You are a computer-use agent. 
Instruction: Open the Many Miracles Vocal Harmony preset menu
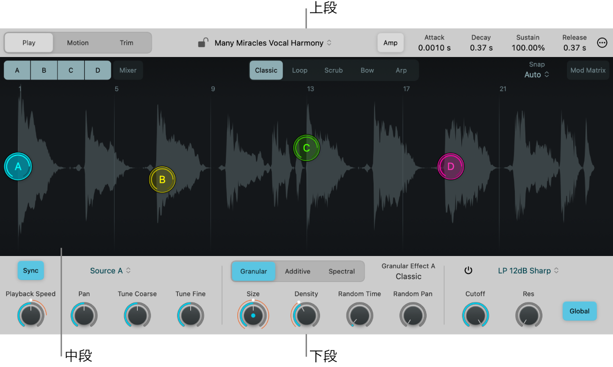pos(273,43)
